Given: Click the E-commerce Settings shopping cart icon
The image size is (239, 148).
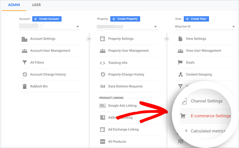Looking at the screenshot, I should pos(182,116).
